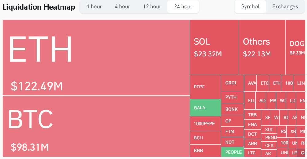307x159 pixels.
Task: Open the FTM tile
Action: (x=232, y=132)
